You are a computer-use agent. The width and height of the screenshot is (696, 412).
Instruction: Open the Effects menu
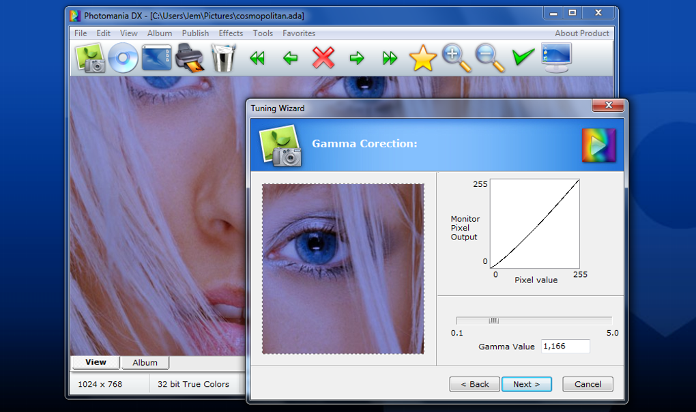point(231,33)
